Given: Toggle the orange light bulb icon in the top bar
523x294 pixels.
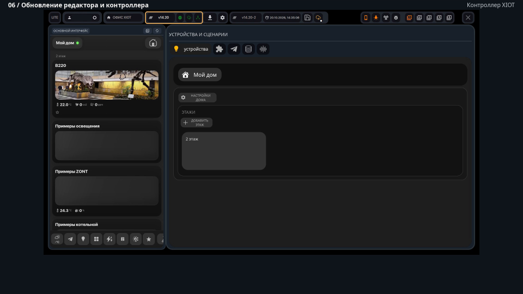Looking at the screenshot, I should point(376,17).
